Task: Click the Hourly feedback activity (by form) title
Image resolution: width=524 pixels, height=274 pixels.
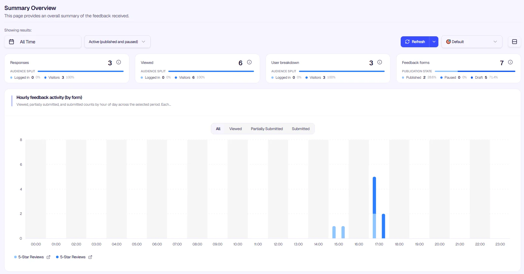Action: [x=49, y=97]
